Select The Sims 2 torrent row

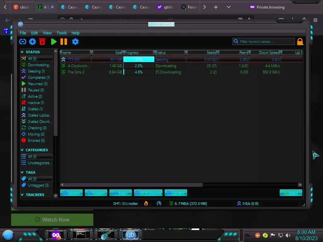[181, 72]
